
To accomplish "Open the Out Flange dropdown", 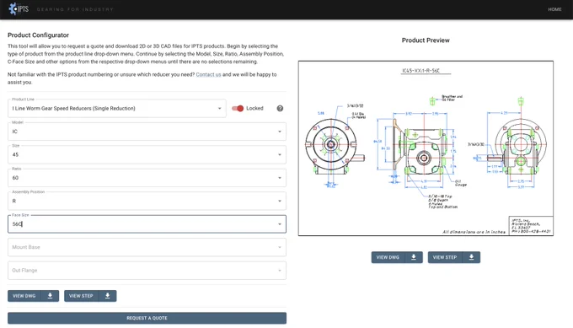I will coord(147,270).
